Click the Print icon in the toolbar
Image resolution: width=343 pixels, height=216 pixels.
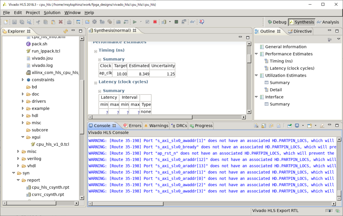click(x=69, y=22)
